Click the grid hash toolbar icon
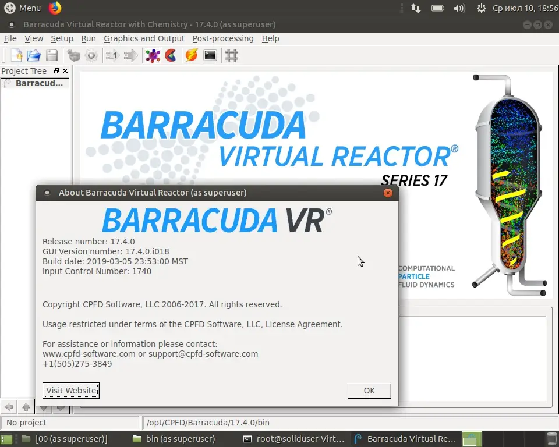Image resolution: width=559 pixels, height=447 pixels. pyautogui.click(x=232, y=55)
